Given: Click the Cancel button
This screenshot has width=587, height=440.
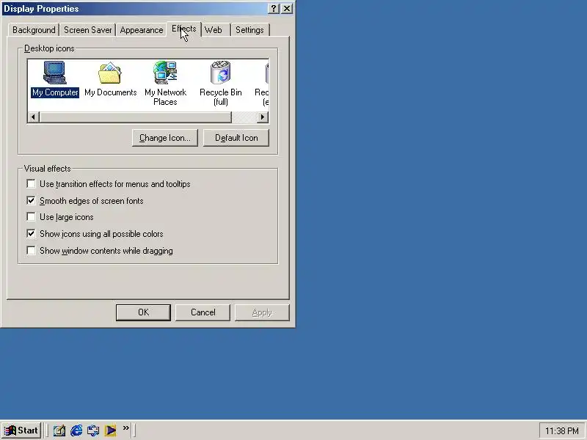Looking at the screenshot, I should point(203,312).
